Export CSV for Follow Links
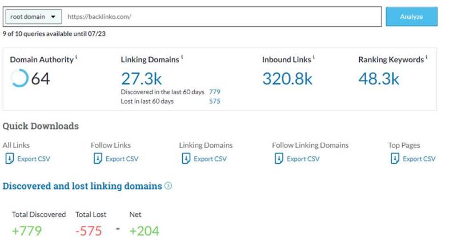Screen dimensions: 457x251 pyautogui.click(x=122, y=159)
